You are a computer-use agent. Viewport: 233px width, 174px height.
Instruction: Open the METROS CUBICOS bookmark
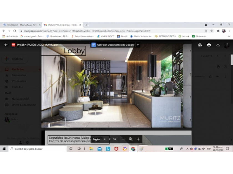165,36
